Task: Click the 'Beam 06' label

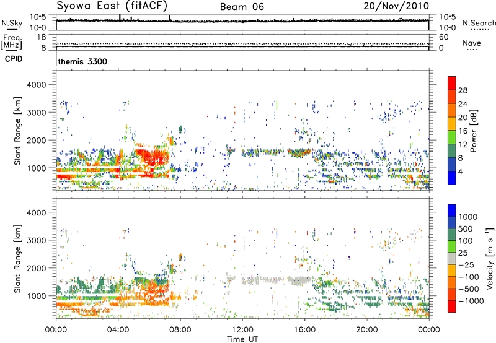Action: (x=242, y=7)
